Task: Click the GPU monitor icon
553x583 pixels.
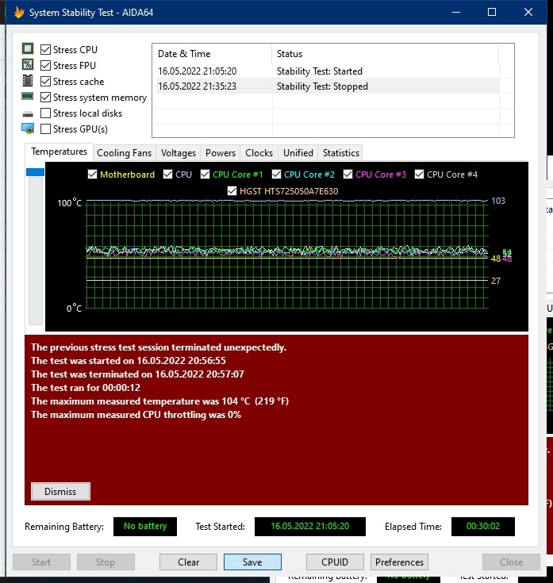Action: (28, 128)
